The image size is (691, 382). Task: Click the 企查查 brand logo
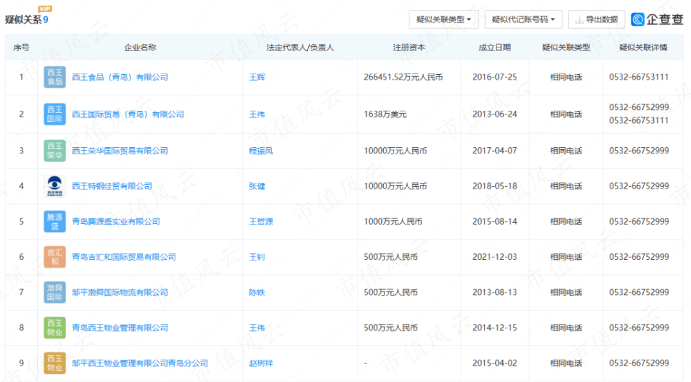click(657, 19)
